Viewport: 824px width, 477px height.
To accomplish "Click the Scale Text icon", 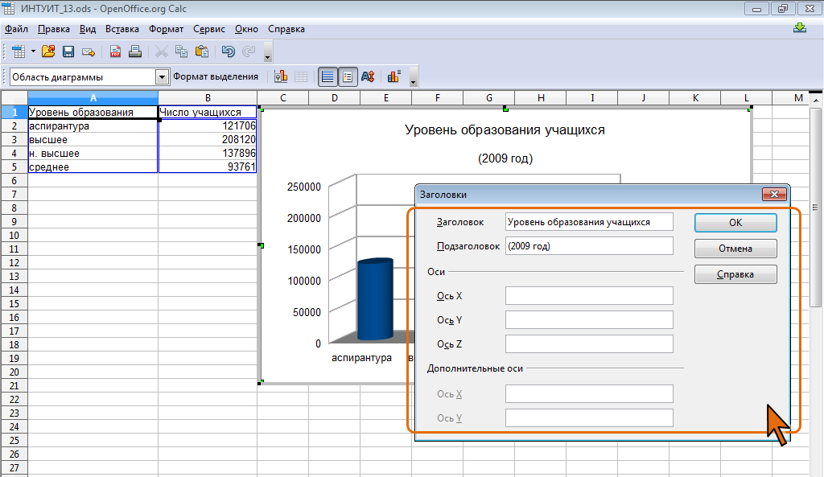I will (368, 76).
